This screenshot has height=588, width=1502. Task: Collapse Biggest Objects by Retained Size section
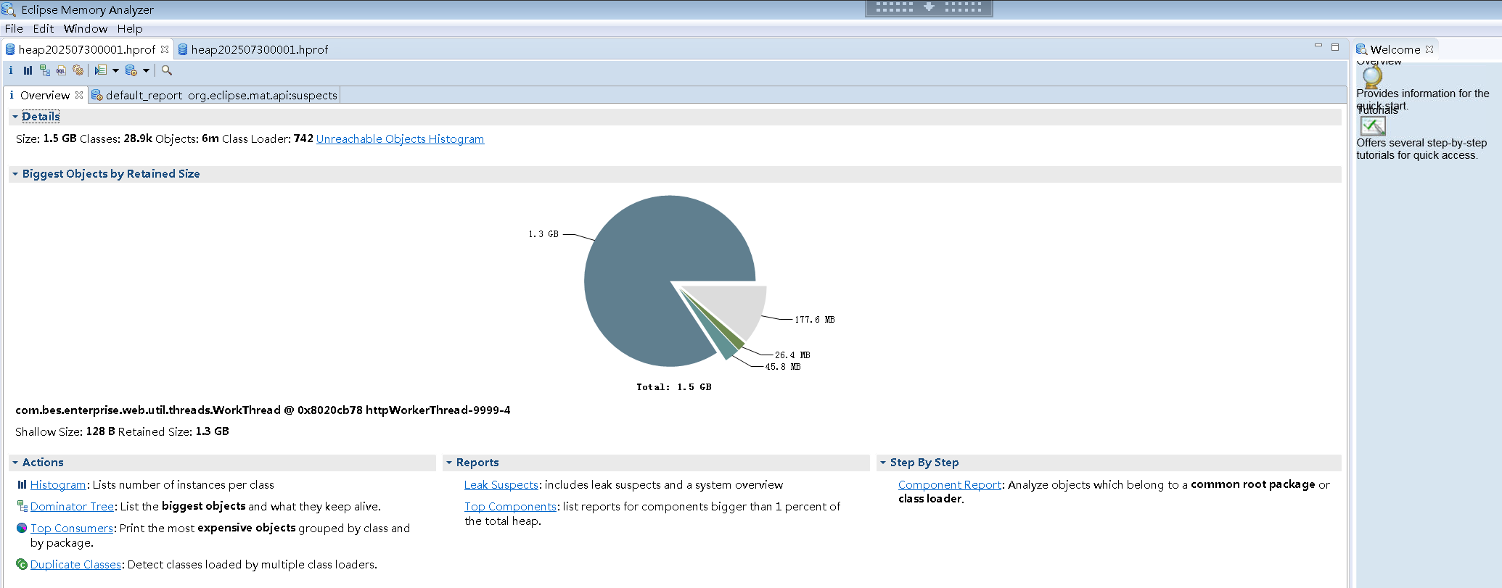click(15, 174)
